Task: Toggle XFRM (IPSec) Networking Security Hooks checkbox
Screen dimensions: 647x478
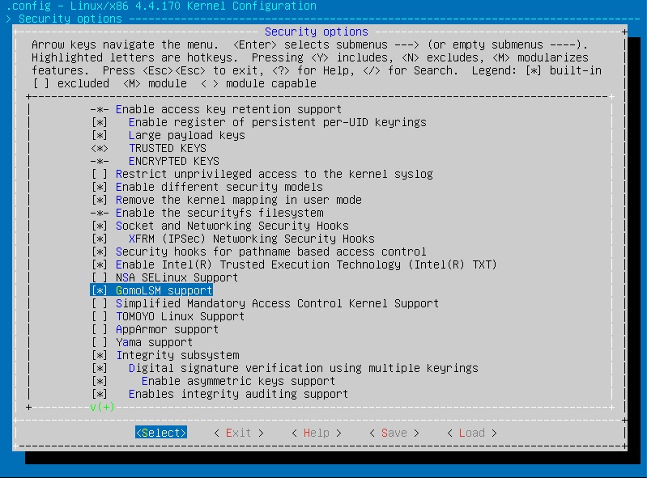Action: (99, 239)
